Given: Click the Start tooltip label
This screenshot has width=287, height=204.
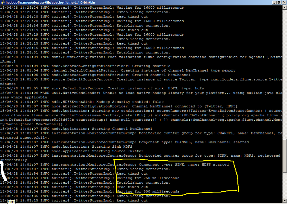Looking at the screenshot, I should pyautogui.click(x=11, y=202).
